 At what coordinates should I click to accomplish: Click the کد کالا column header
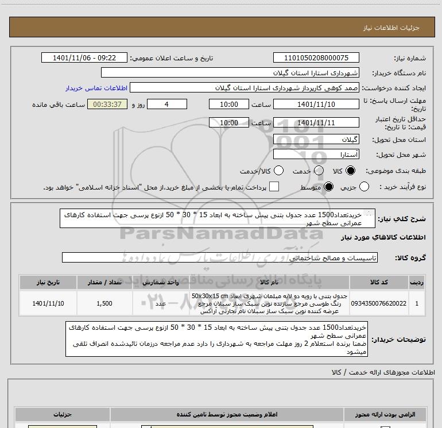tap(379, 282)
